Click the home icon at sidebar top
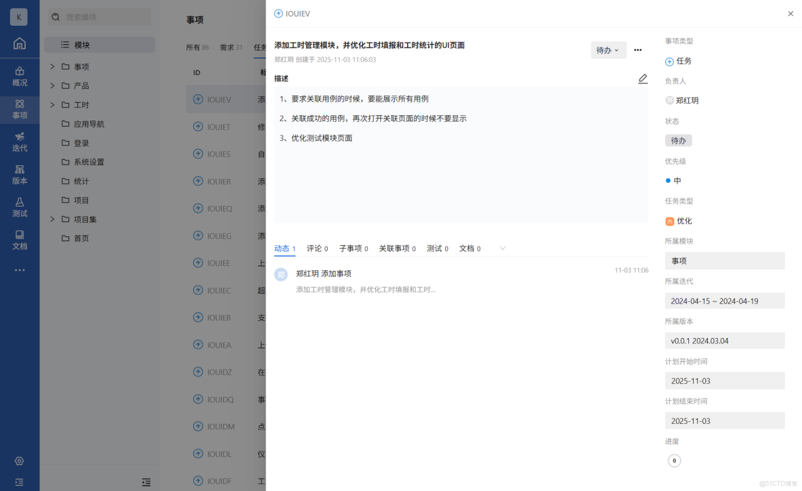The width and height of the screenshot is (802, 491). coord(20,43)
